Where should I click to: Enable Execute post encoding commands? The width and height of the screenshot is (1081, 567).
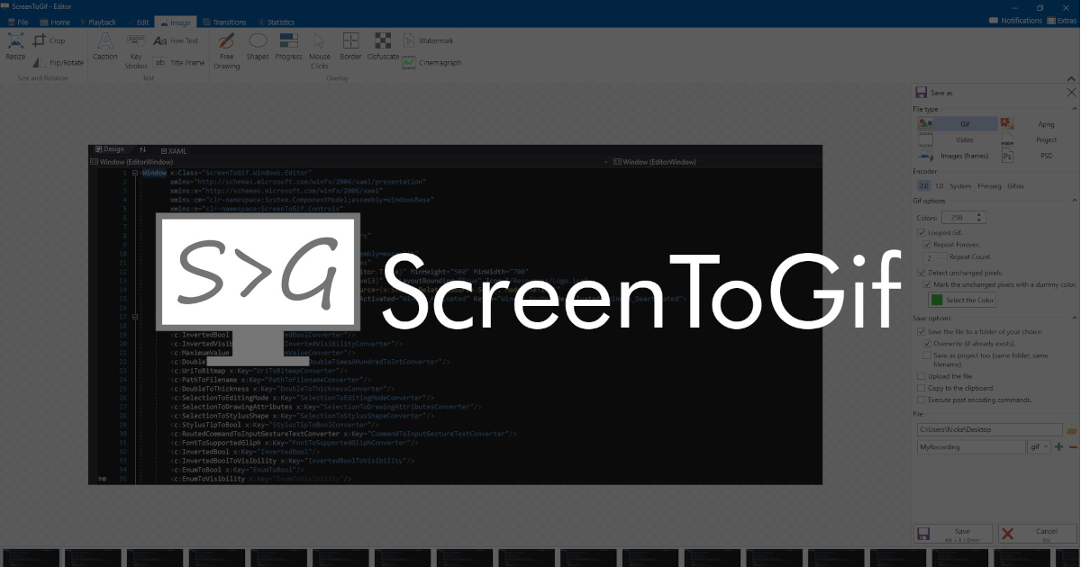tap(921, 400)
